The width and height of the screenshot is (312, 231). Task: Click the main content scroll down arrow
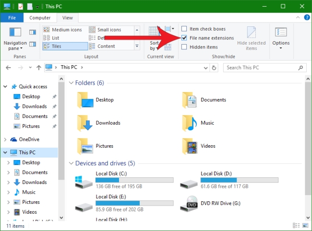pyautogui.click(x=308, y=218)
